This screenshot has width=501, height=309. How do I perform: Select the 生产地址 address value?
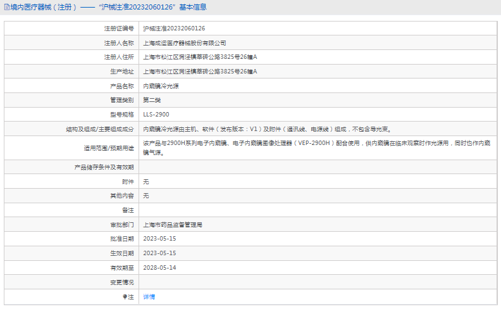click(x=200, y=72)
